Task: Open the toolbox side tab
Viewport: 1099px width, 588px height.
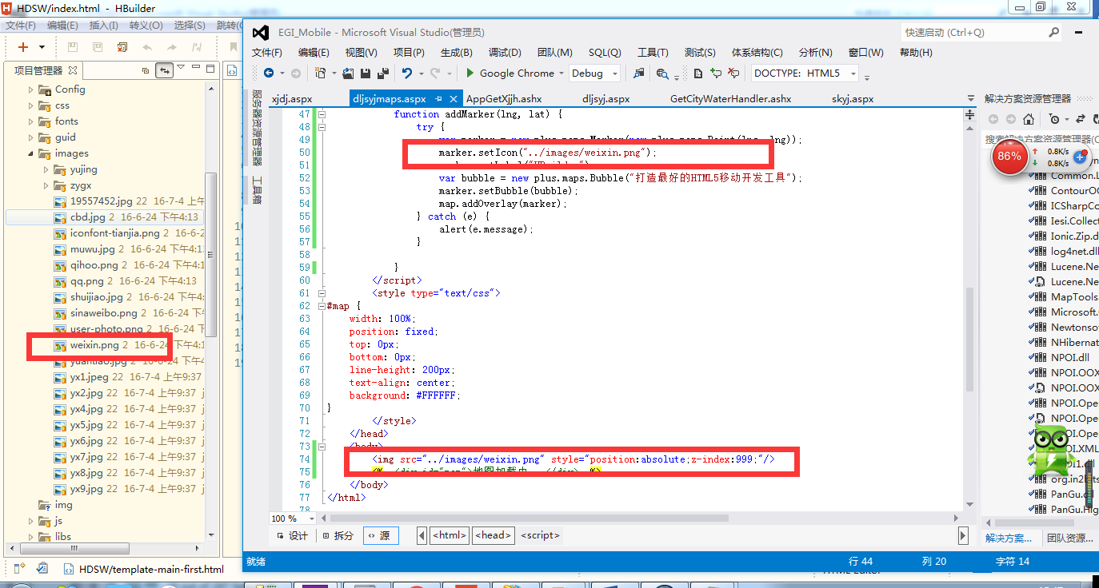Action: point(257,191)
